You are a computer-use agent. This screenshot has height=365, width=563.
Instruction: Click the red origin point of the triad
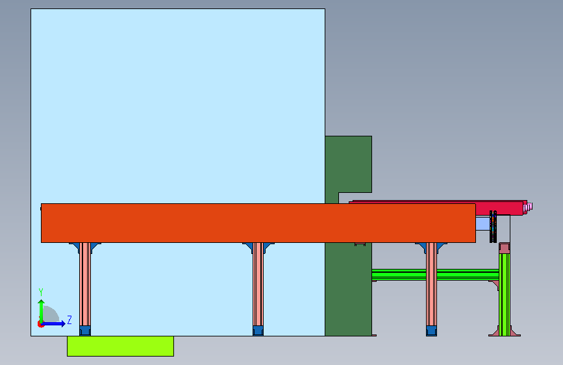pyautogui.click(x=40, y=324)
